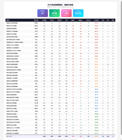Click the "达成进度" column header
The image size is (122, 140).
click(96, 20)
